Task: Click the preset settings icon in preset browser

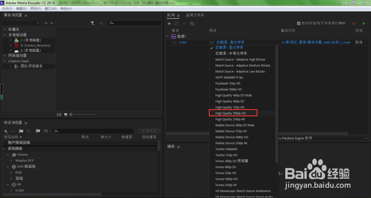Action: point(29,131)
